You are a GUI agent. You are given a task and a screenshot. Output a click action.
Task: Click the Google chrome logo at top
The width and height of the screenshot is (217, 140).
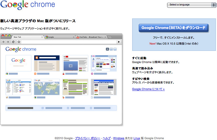tap(28, 5)
